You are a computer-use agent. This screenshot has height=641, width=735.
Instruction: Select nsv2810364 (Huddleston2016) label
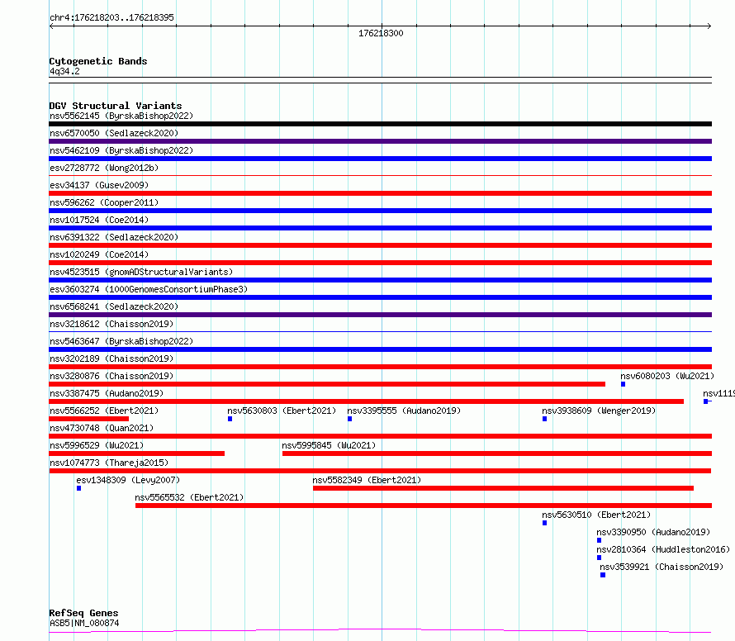click(663, 549)
